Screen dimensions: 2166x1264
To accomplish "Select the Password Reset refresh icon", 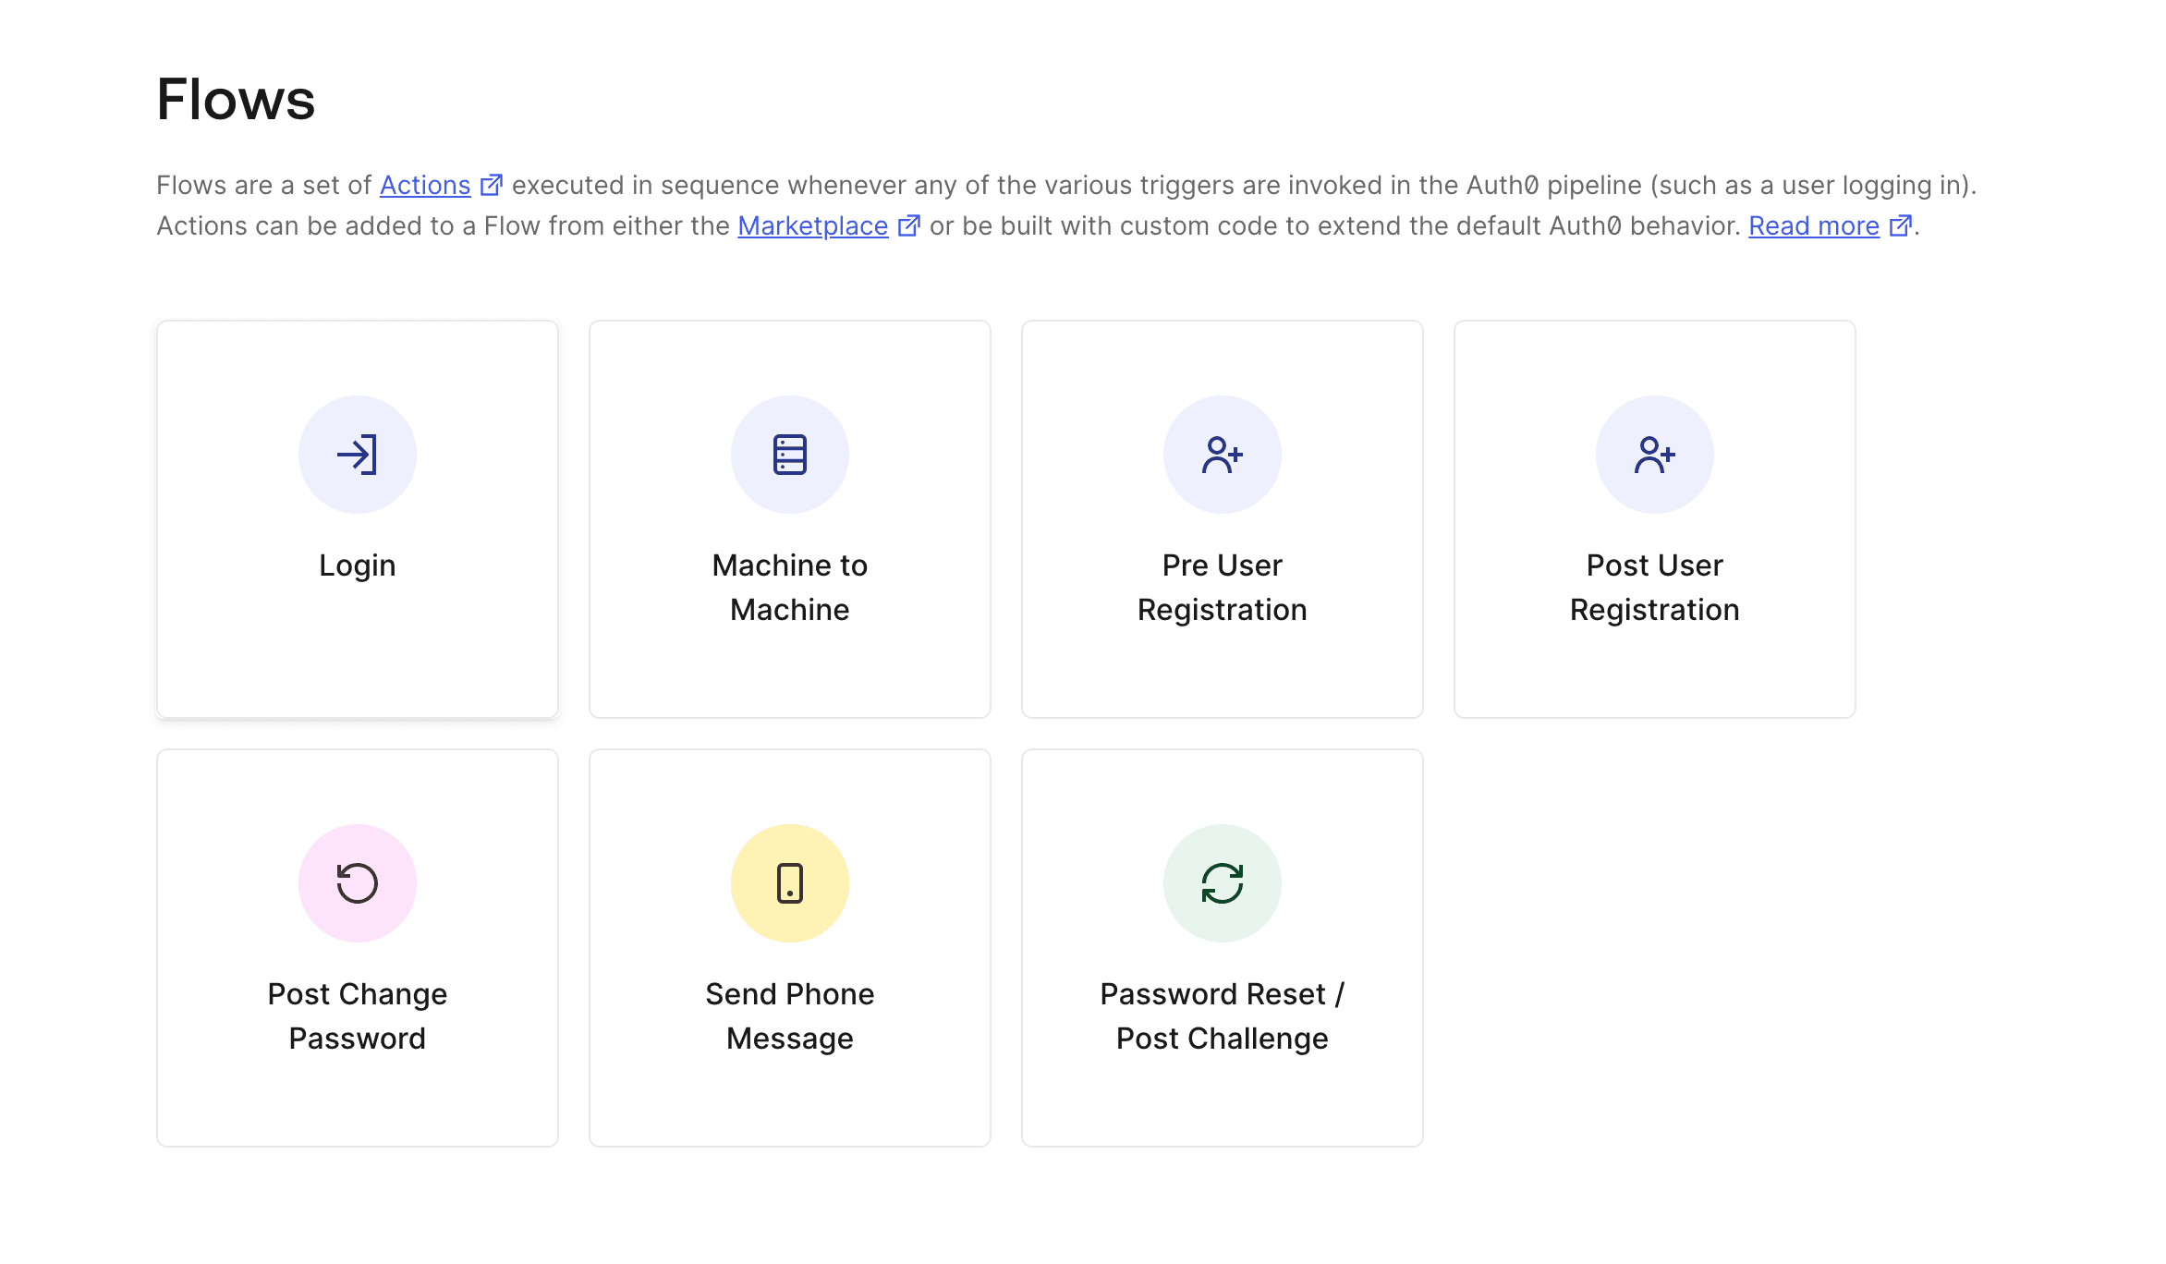I will 1222,882.
